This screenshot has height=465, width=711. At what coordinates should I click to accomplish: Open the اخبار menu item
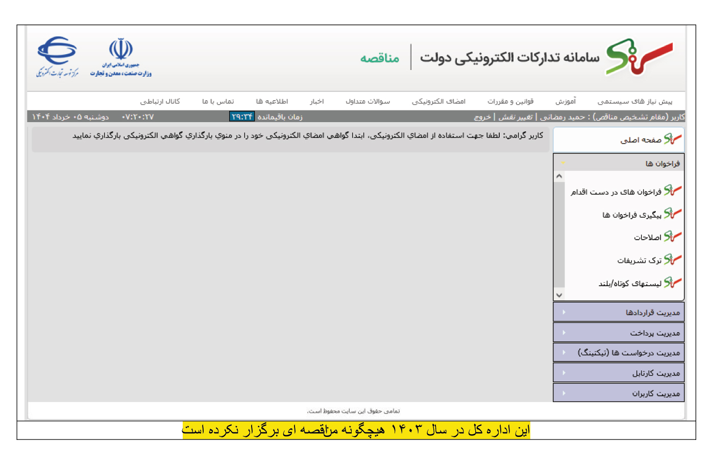pyautogui.click(x=317, y=101)
